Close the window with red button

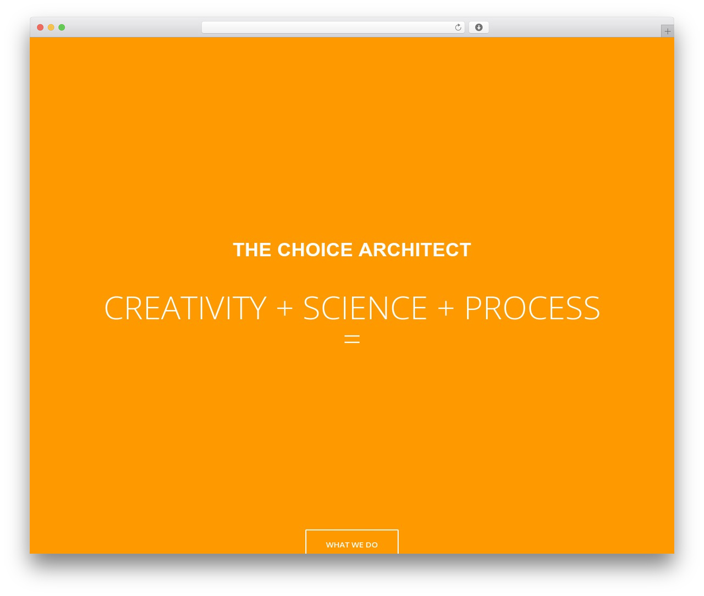40,27
